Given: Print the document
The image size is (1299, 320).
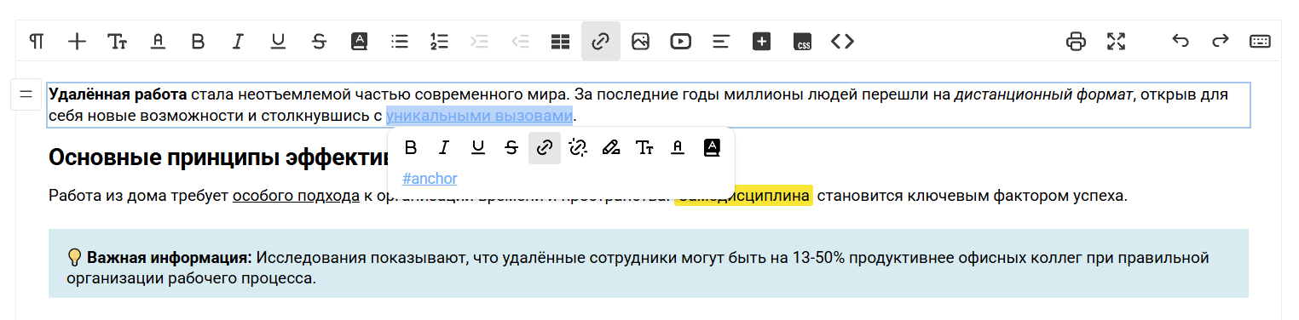Looking at the screenshot, I should pos(1077,41).
